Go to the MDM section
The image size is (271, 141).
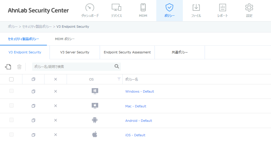tap(143, 11)
